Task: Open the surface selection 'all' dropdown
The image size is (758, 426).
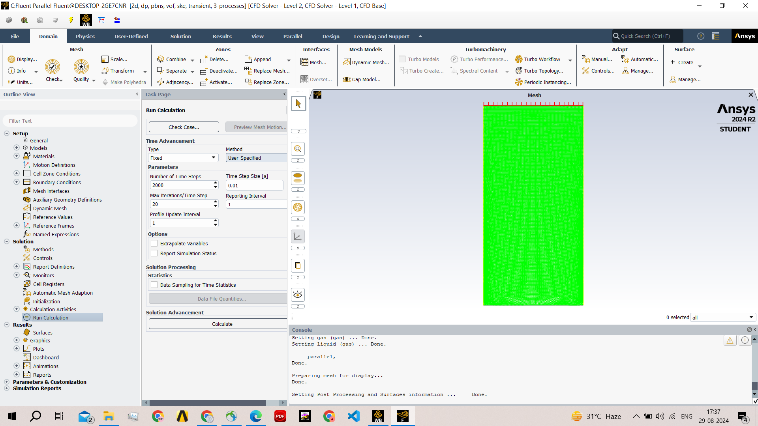Action: coord(723,318)
